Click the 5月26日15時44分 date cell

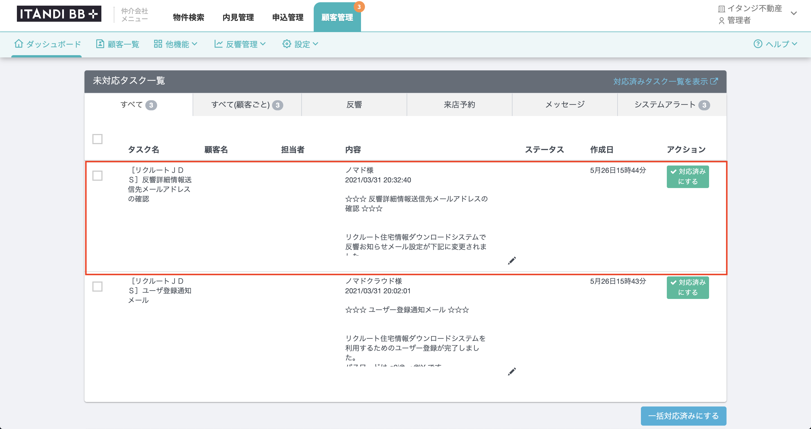point(618,170)
